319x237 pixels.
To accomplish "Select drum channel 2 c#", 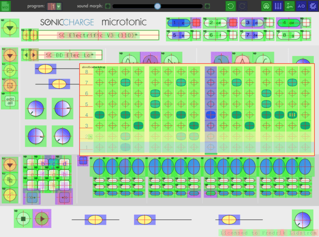I will pyautogui.click(x=215, y=23).
